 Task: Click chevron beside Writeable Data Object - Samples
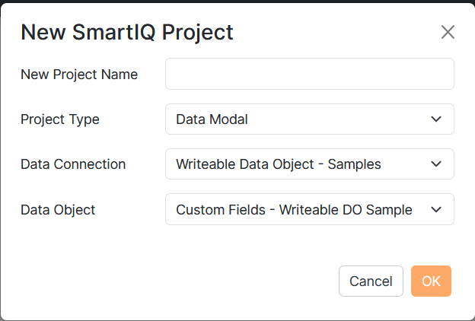pyautogui.click(x=436, y=164)
